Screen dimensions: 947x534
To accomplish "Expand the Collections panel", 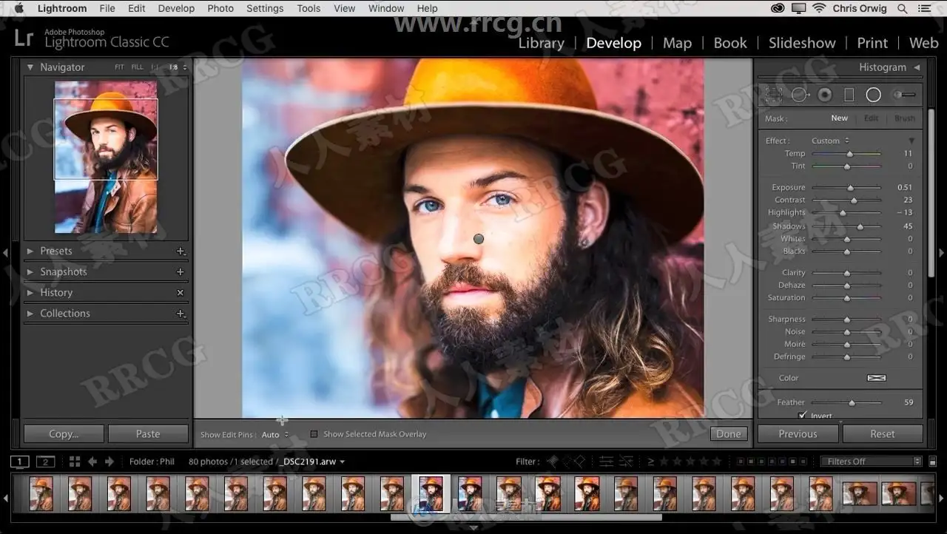I will pyautogui.click(x=30, y=314).
